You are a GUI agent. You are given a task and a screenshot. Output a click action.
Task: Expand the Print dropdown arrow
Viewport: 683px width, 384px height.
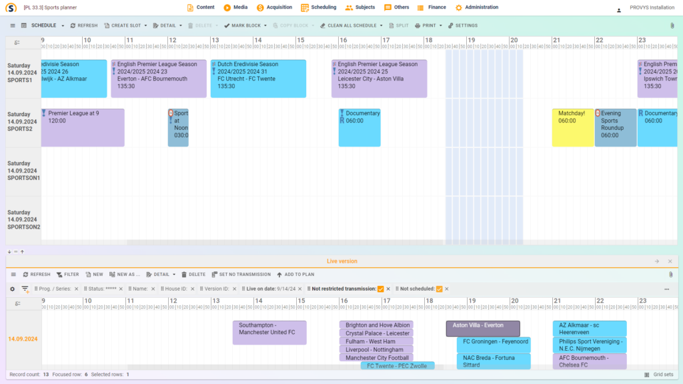pos(440,26)
